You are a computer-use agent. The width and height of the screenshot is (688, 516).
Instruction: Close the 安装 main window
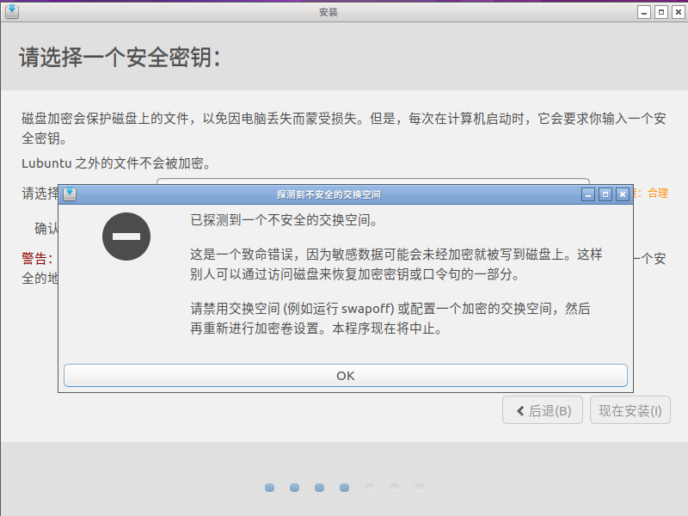678,12
